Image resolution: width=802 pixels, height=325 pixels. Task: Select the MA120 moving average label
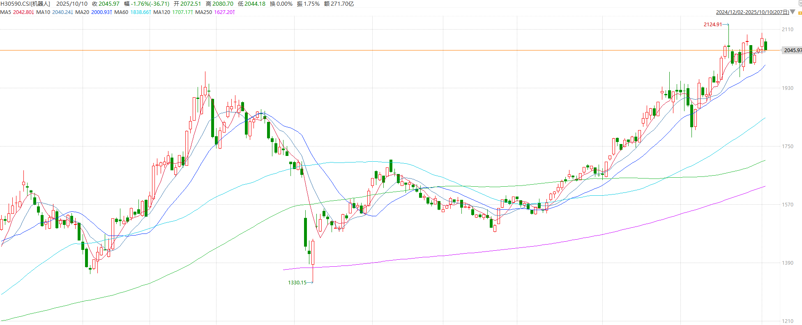(161, 12)
